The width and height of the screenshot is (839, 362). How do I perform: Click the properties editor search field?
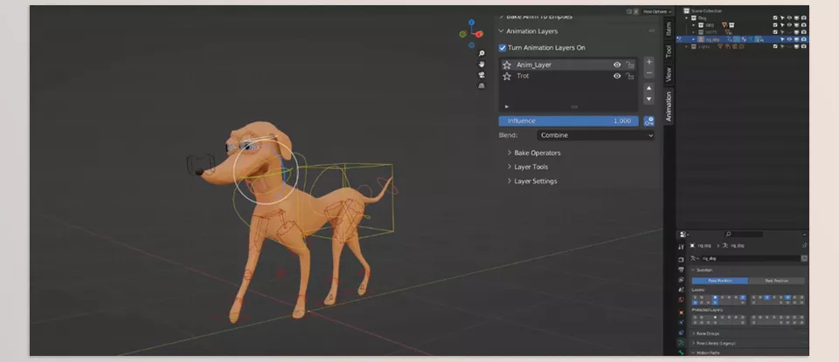(744, 235)
